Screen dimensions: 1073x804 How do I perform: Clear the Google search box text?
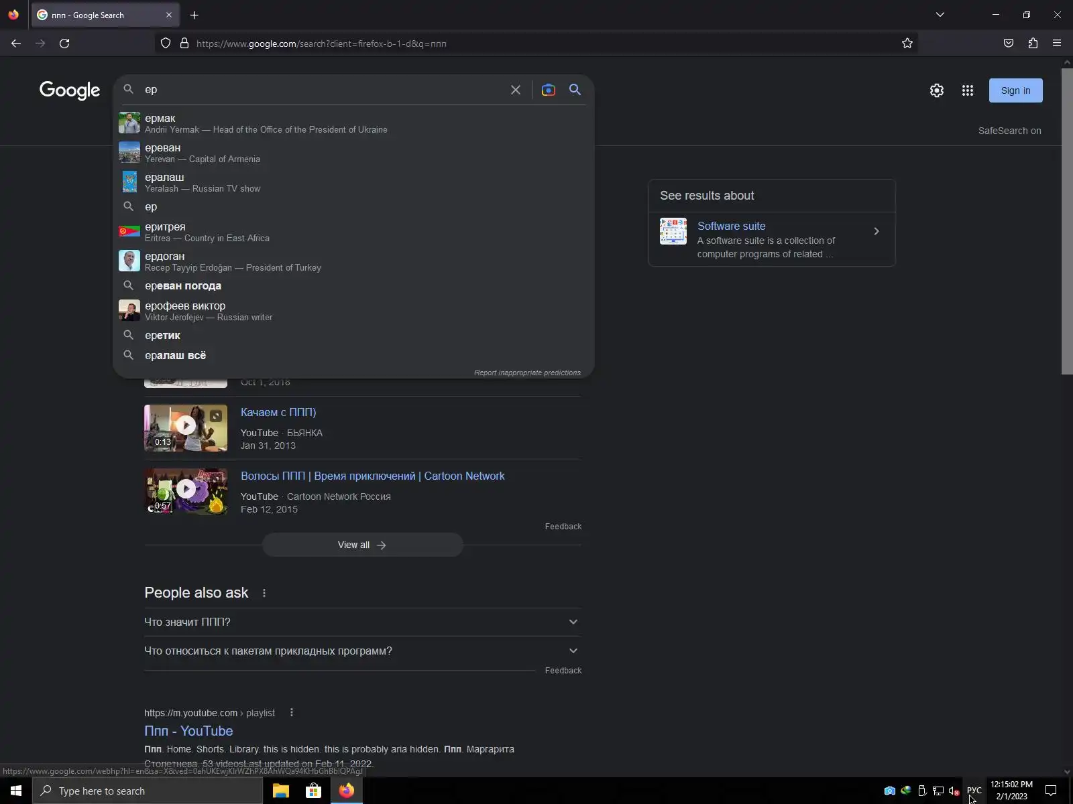click(515, 90)
